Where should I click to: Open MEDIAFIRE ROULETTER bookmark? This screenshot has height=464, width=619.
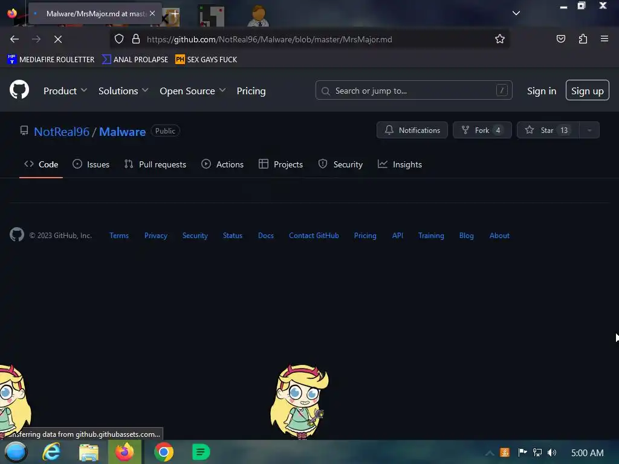51,60
